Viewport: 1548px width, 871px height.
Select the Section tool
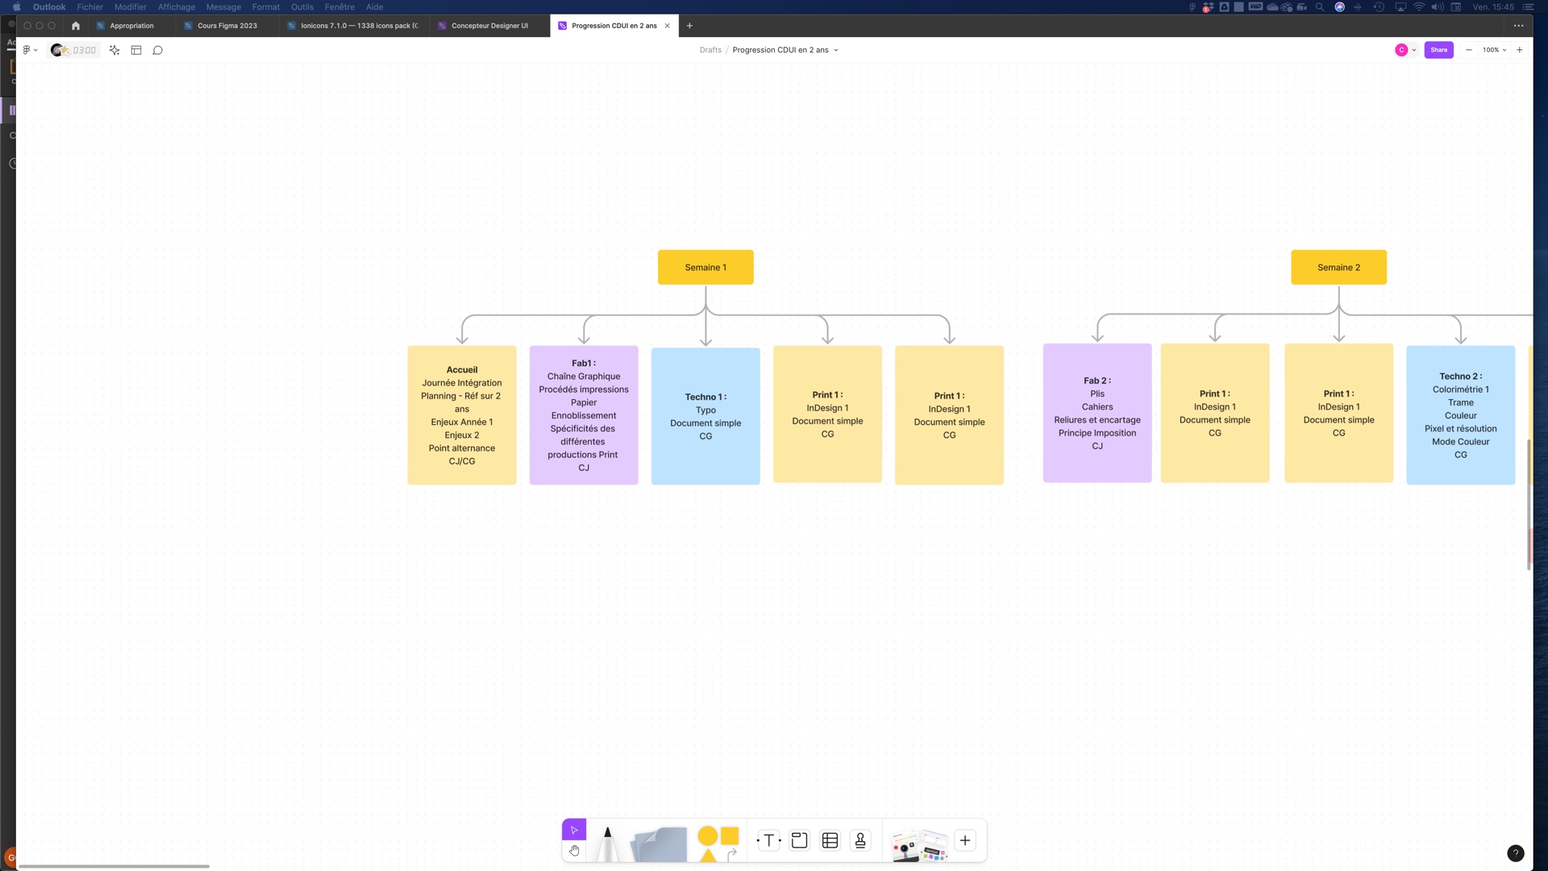(799, 840)
